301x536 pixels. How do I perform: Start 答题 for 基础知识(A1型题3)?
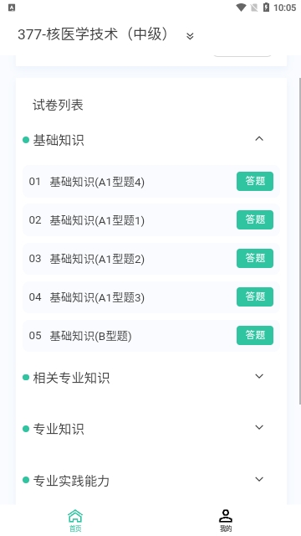pyautogui.click(x=255, y=296)
